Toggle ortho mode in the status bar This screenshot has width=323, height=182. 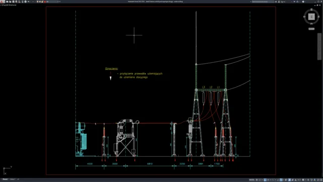coord(265,180)
